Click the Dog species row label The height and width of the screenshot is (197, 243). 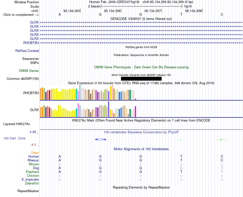pos(36,168)
